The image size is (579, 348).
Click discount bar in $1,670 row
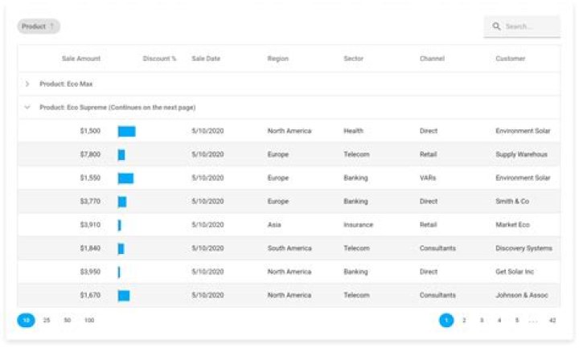(x=124, y=296)
